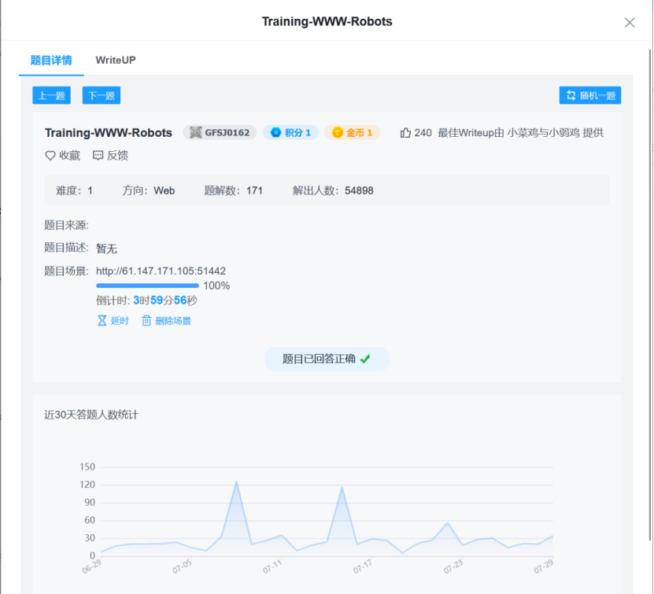This screenshot has width=654, height=594.
Task: Open the 反馈 feedback link
Action: 117,156
